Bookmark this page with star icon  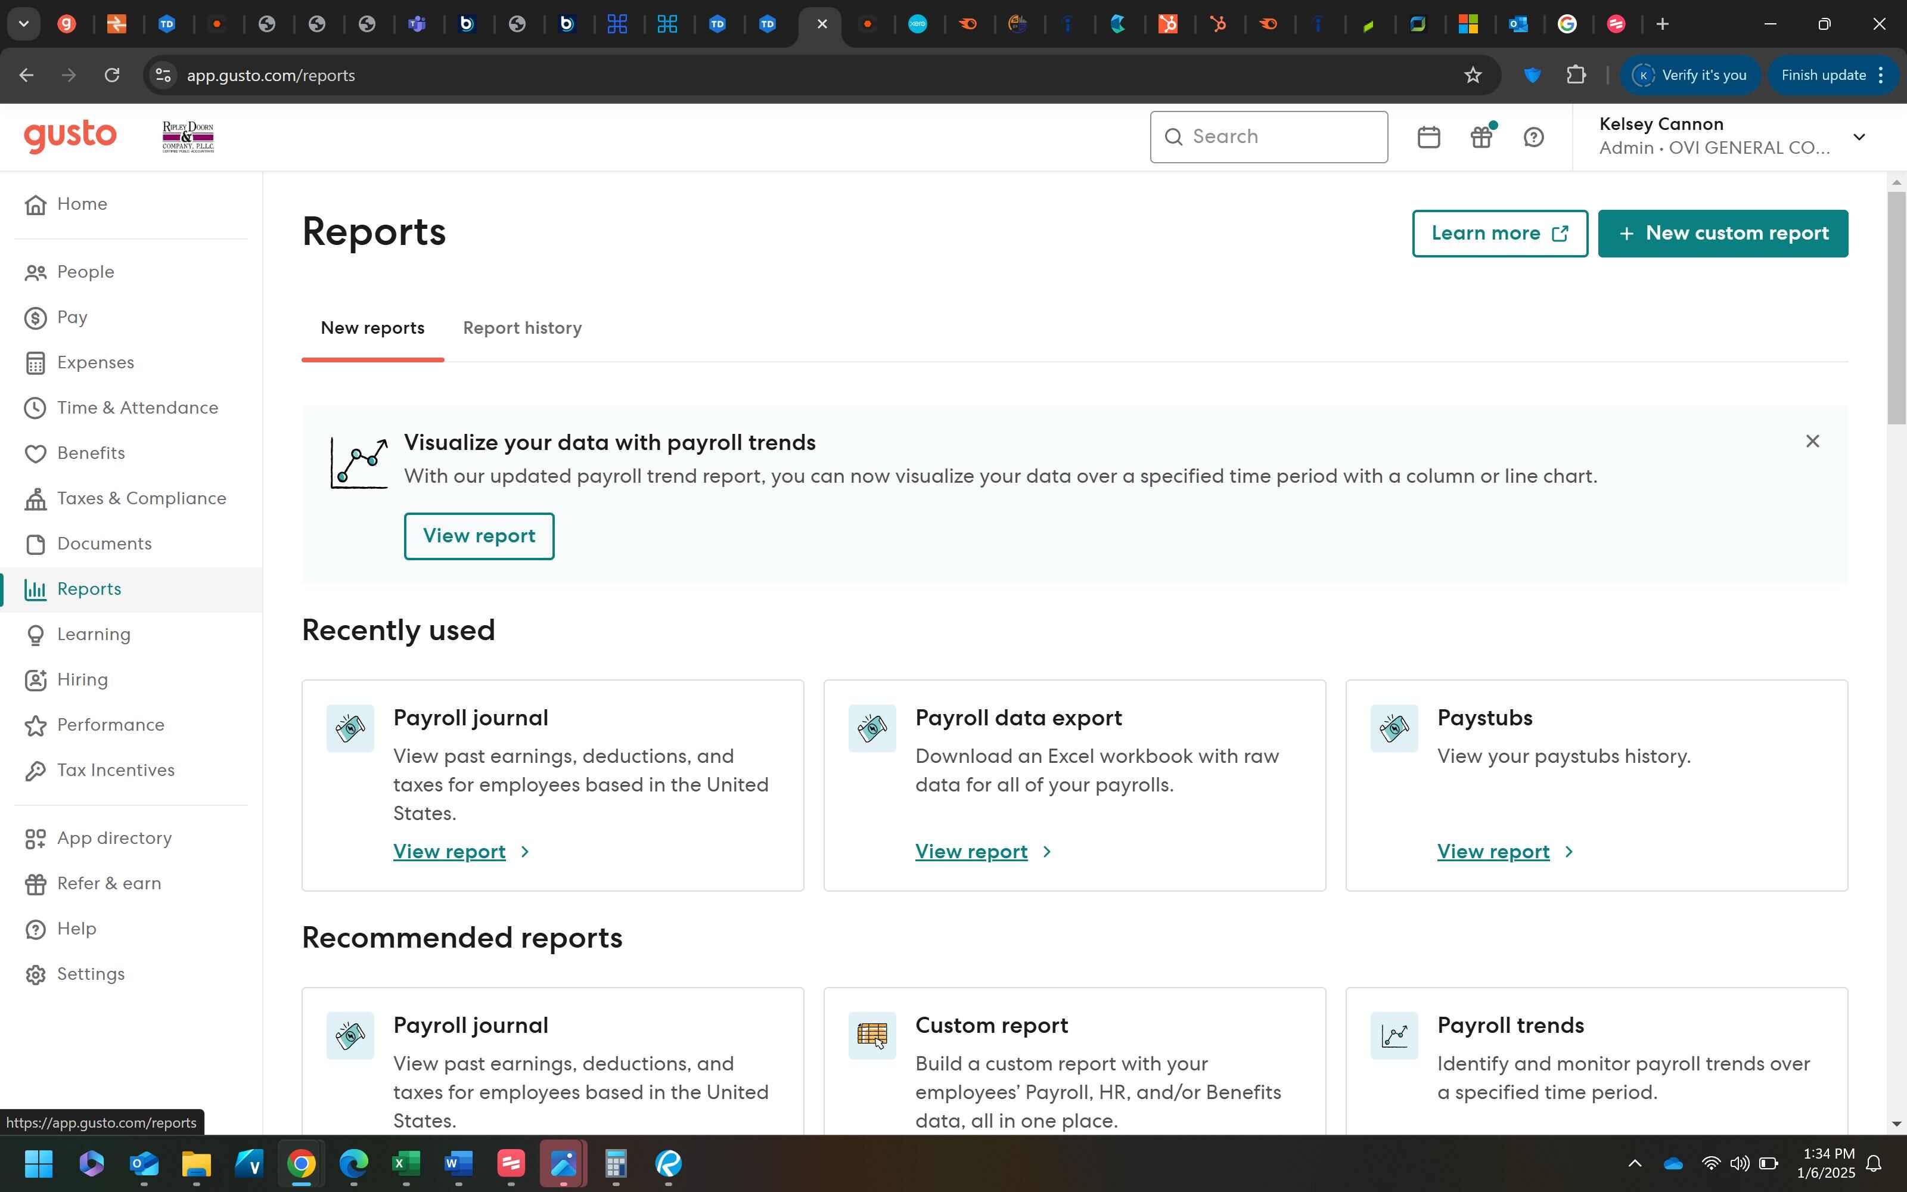pyautogui.click(x=1473, y=76)
